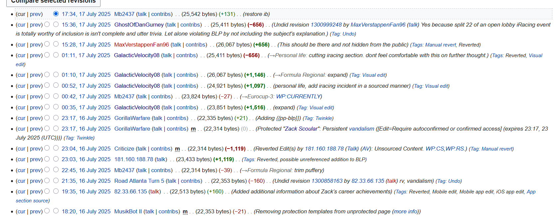
Task: Open GorillaWarfare contribs on pp-blp revision
Action: click(177, 118)
